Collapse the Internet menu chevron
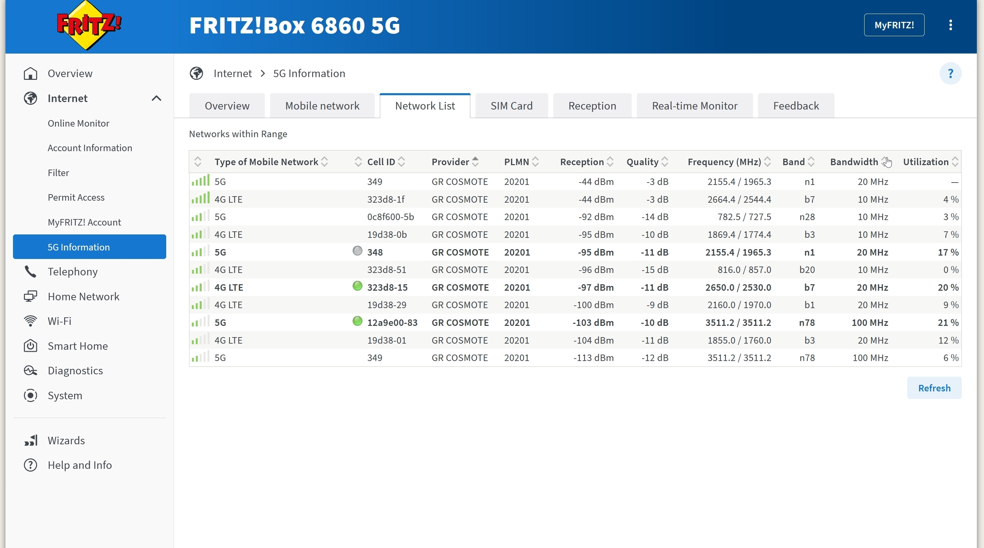Image resolution: width=984 pixels, height=548 pixels. (156, 98)
